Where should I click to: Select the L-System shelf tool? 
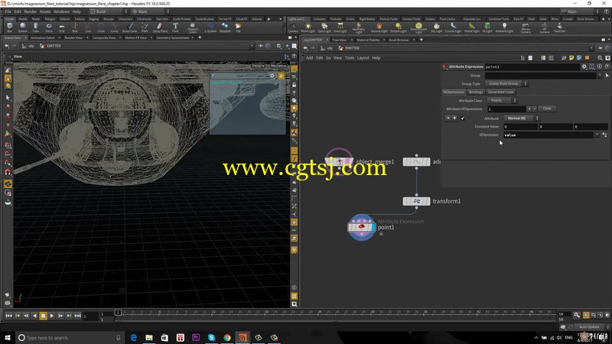pos(210,28)
